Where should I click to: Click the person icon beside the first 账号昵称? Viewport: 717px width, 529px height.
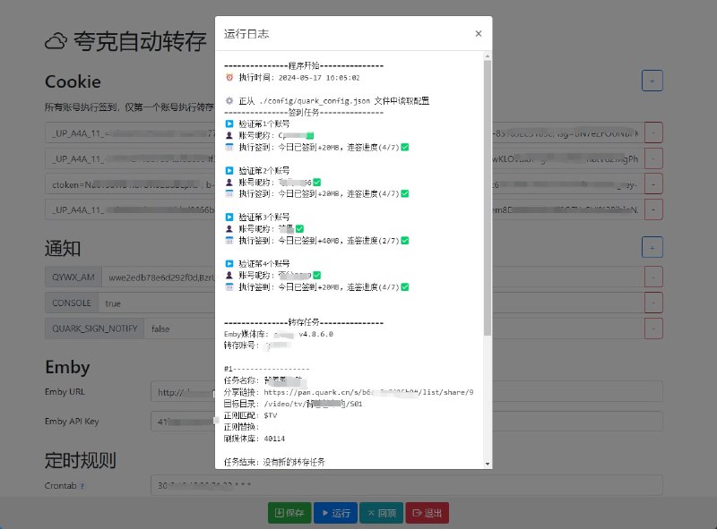coord(230,135)
